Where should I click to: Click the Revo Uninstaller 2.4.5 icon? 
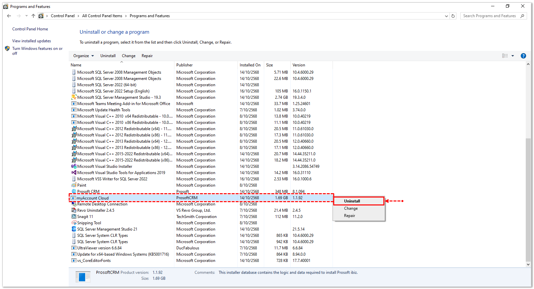tap(74, 210)
